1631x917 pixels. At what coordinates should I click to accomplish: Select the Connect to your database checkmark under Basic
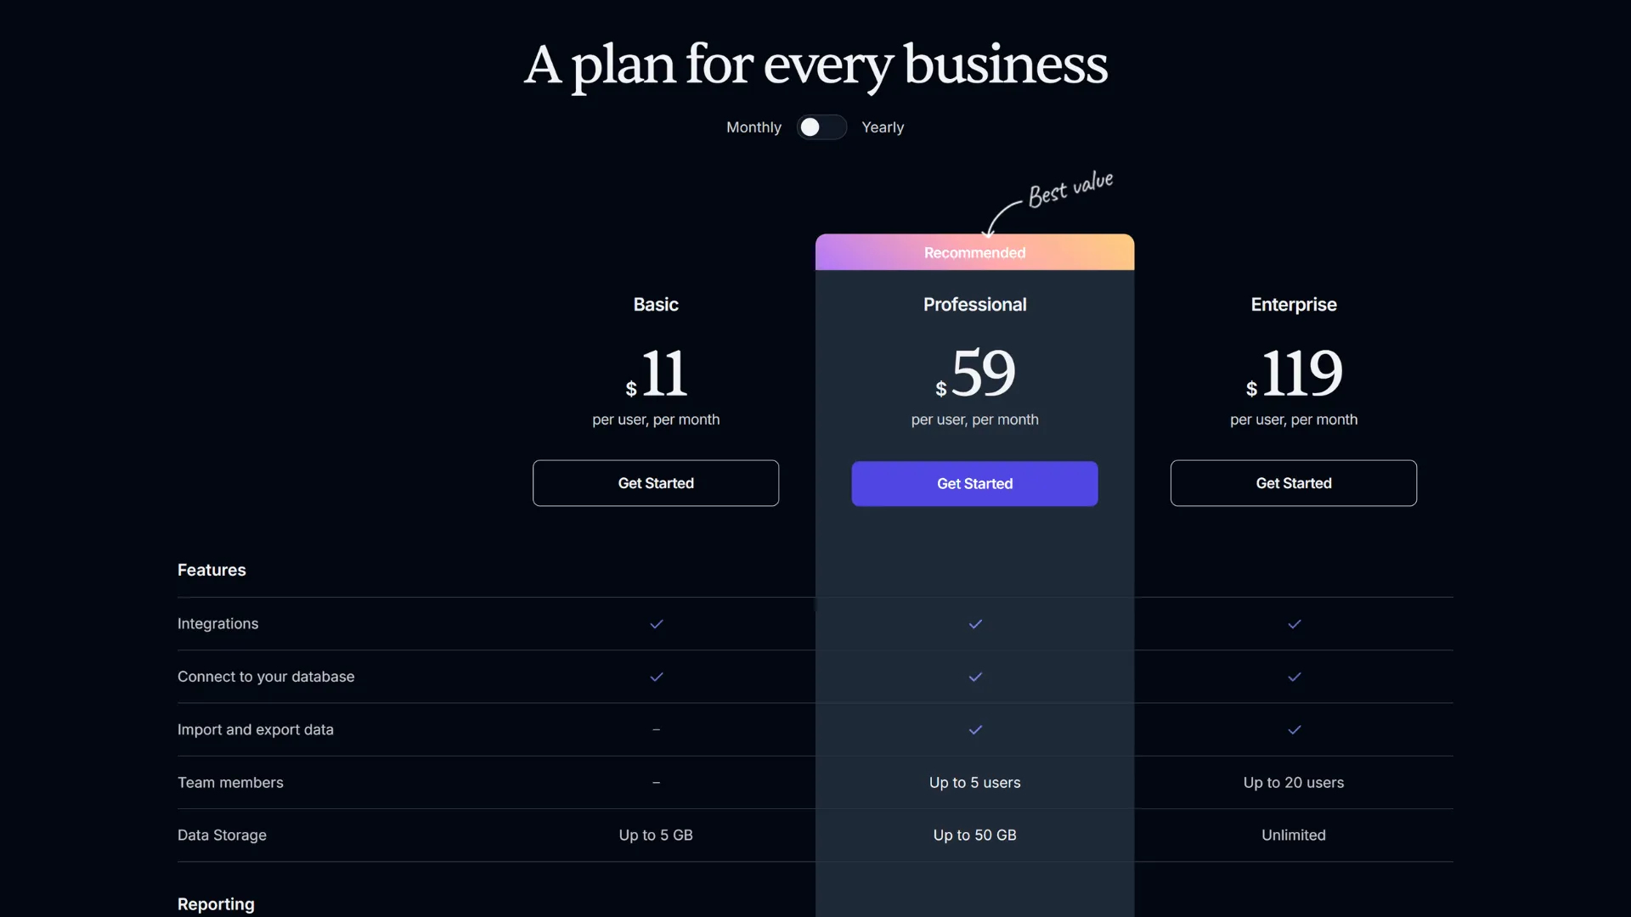pos(656,677)
